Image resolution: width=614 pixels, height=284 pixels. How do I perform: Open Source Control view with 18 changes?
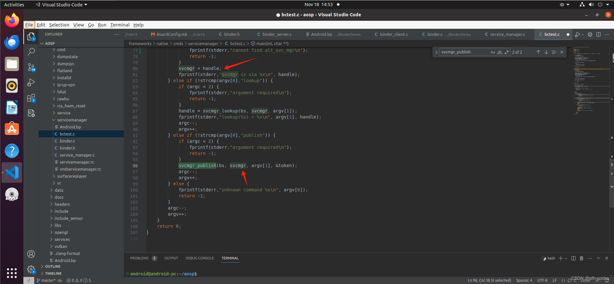coord(31,67)
